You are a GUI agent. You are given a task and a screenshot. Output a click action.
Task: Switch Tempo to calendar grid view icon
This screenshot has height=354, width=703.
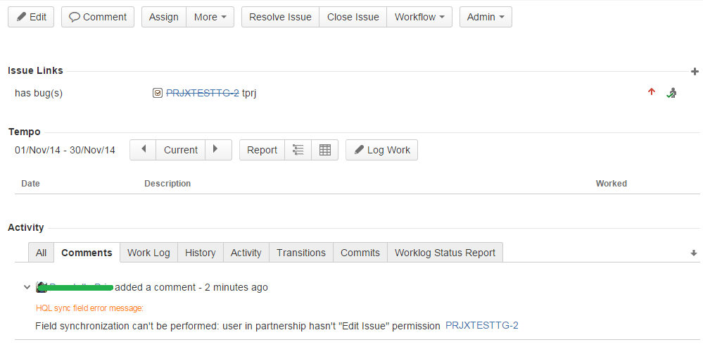tap(324, 150)
